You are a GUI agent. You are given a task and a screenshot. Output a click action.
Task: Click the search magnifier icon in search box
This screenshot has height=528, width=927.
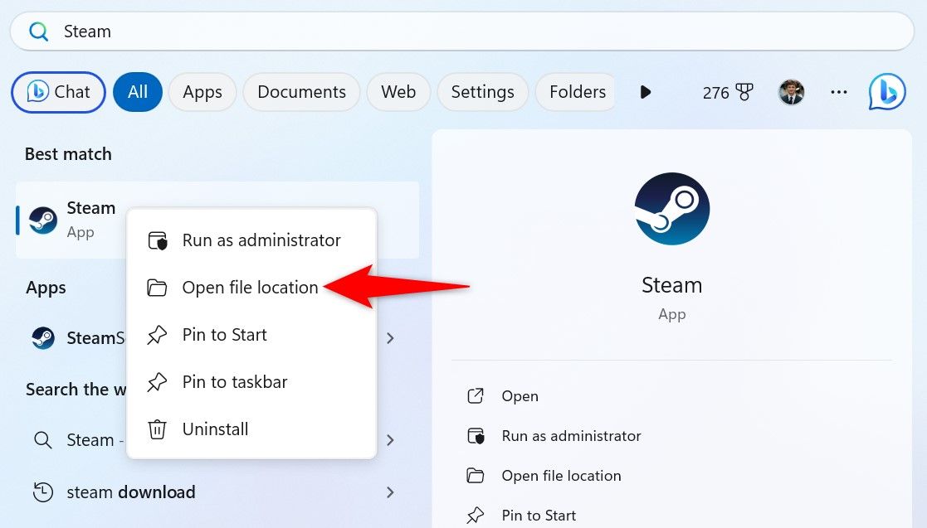click(38, 31)
